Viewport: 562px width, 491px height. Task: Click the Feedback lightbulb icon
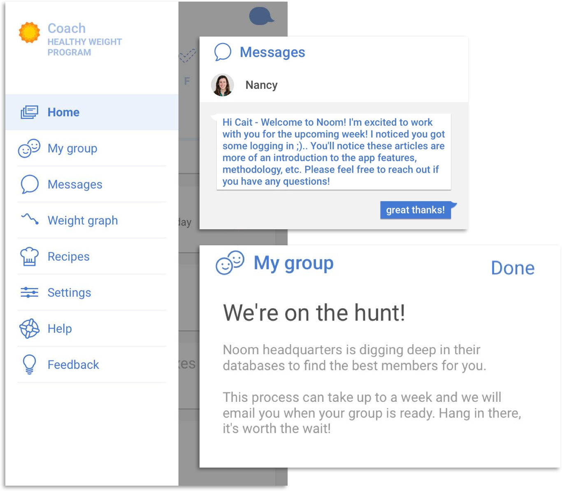pos(29,364)
